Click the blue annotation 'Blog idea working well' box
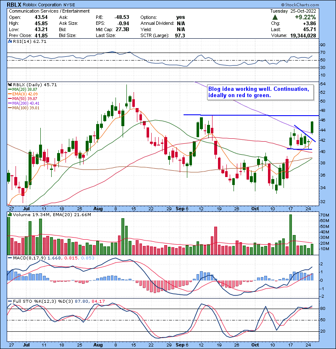Image resolution: width=336 pixels, height=349 pixels. (x=260, y=92)
